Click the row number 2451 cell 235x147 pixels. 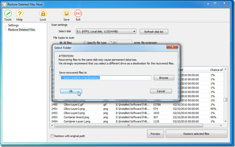coord(54,109)
